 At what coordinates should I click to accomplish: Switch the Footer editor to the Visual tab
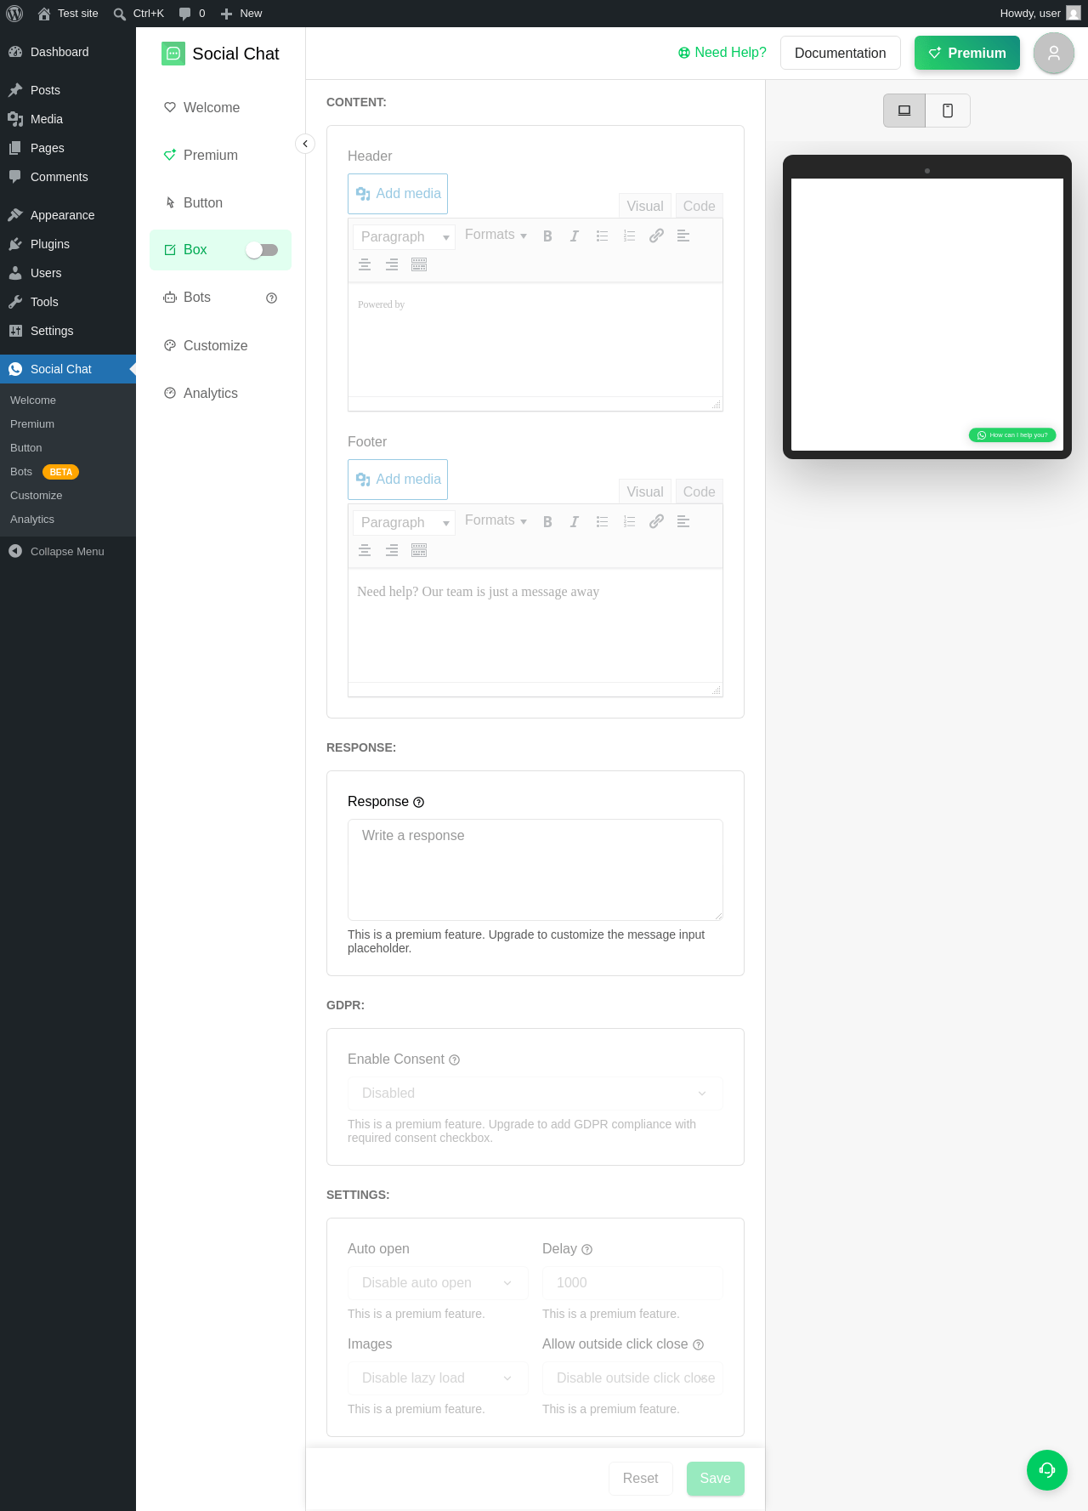[645, 491]
